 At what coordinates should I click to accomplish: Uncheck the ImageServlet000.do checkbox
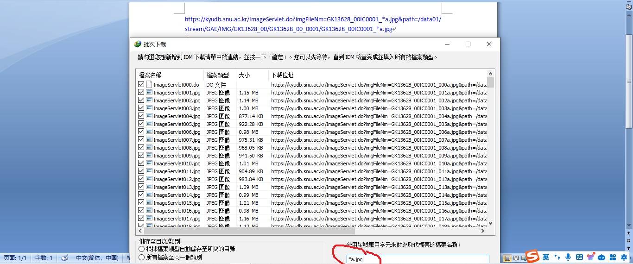(x=141, y=85)
